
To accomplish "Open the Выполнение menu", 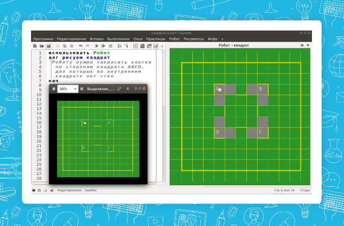I will tap(118, 39).
